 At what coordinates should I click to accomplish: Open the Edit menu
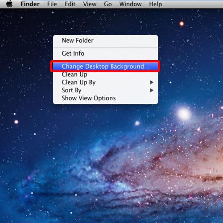(x=70, y=4)
